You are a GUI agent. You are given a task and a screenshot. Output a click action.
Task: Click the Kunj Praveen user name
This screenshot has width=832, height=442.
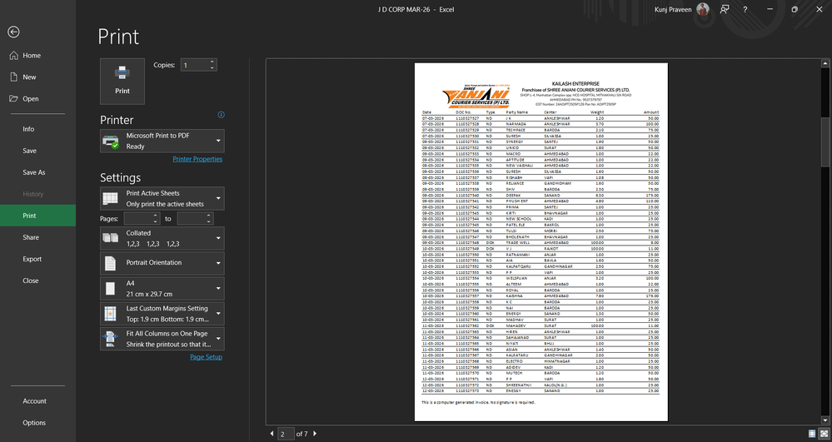[x=674, y=9]
